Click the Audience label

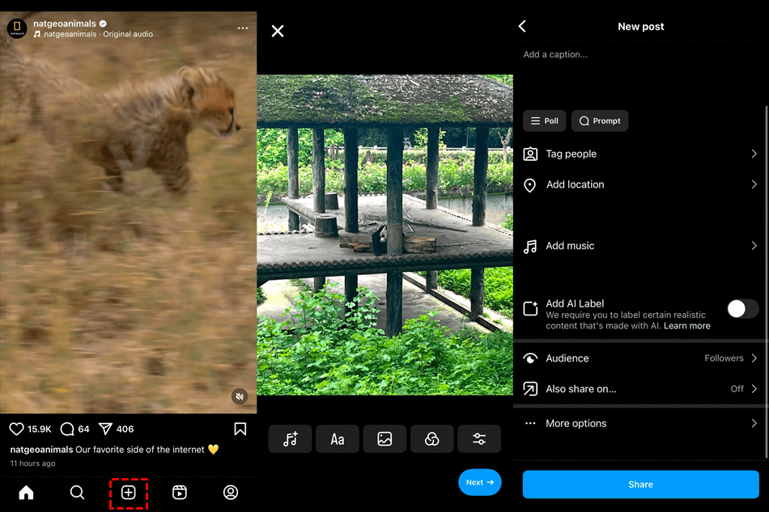(x=567, y=358)
